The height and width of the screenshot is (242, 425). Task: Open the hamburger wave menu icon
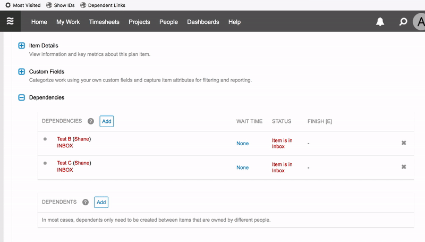(x=10, y=21)
